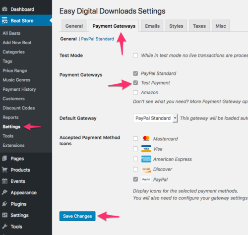This screenshot has width=248, height=235.
Task: Click the Visa card logo icon
Action: click(x=146, y=149)
